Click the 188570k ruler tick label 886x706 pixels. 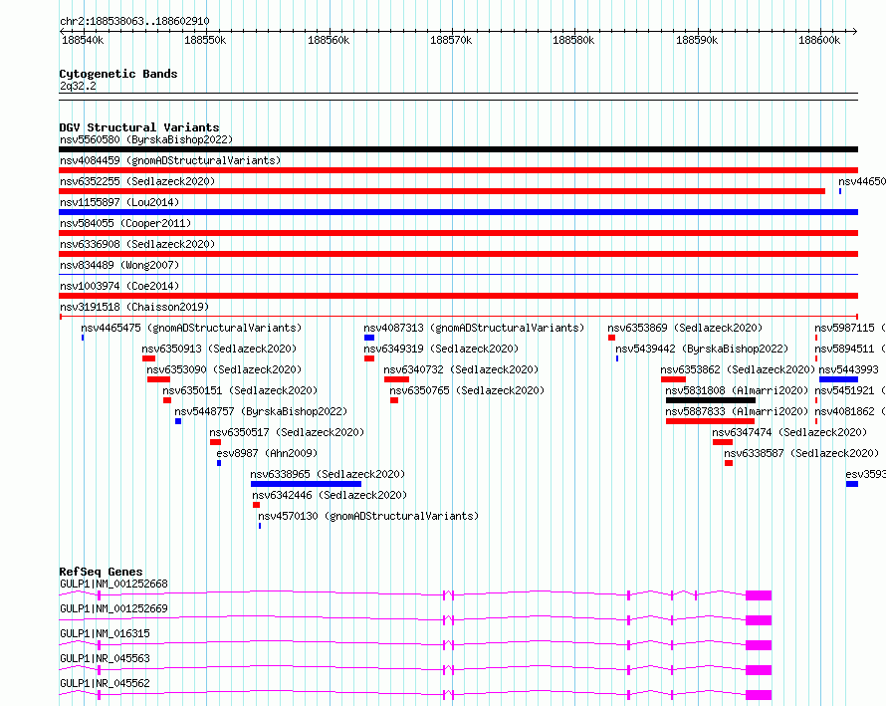451,40
